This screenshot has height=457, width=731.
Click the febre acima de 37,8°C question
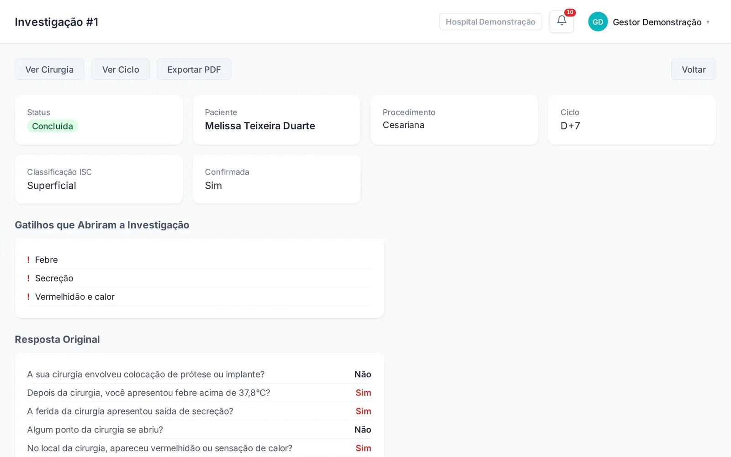pos(148,393)
